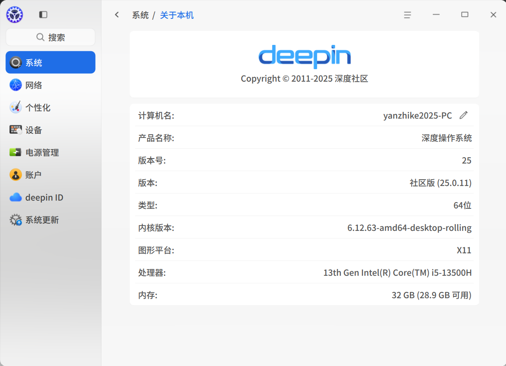Viewport: 506px width, 366px height.
Task: Click the 版本号 value 25
Action: point(466,160)
